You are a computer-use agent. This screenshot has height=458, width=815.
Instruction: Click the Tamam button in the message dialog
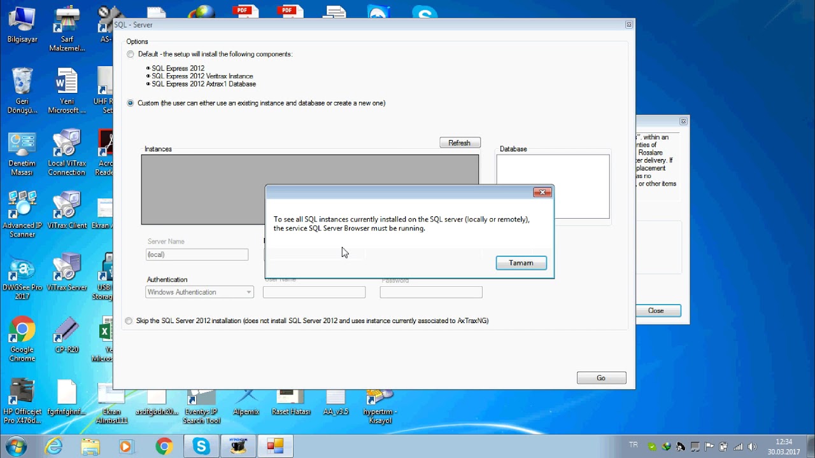[521, 263]
